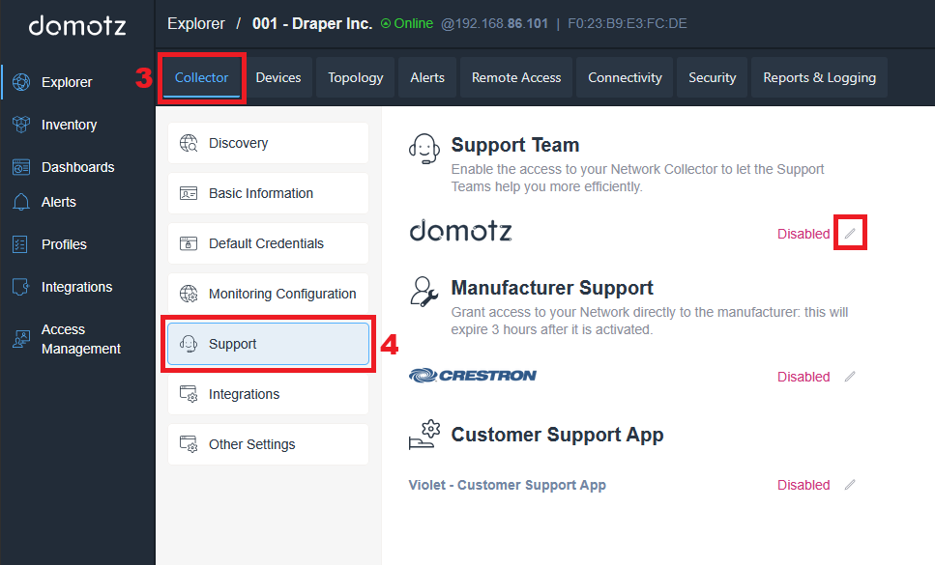This screenshot has height=565, width=935.
Task: Click the Manufacturer Support heading
Action: point(552,288)
